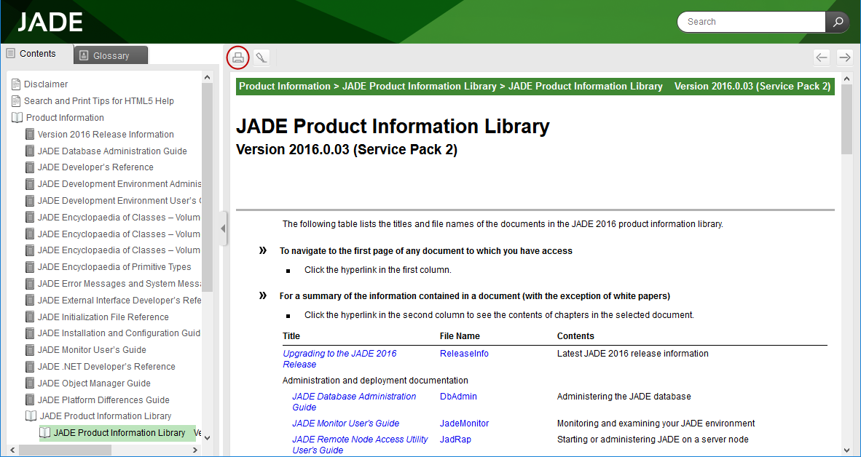This screenshot has width=861, height=457.
Task: Click the Contents panel scroll-down arrow
Action: (207, 437)
